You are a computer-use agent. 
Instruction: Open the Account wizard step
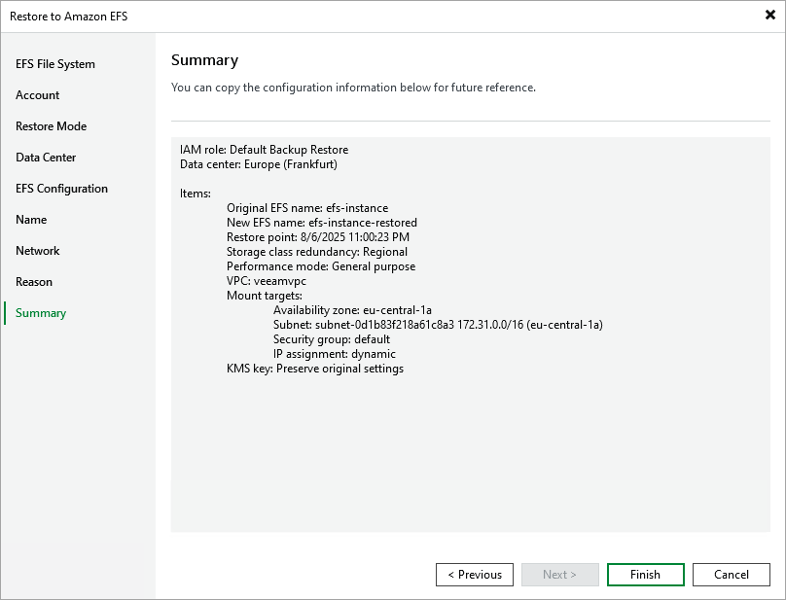click(x=38, y=95)
